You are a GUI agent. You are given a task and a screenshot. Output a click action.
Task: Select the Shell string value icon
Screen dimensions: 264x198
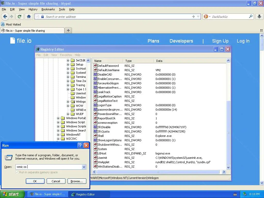(95, 136)
